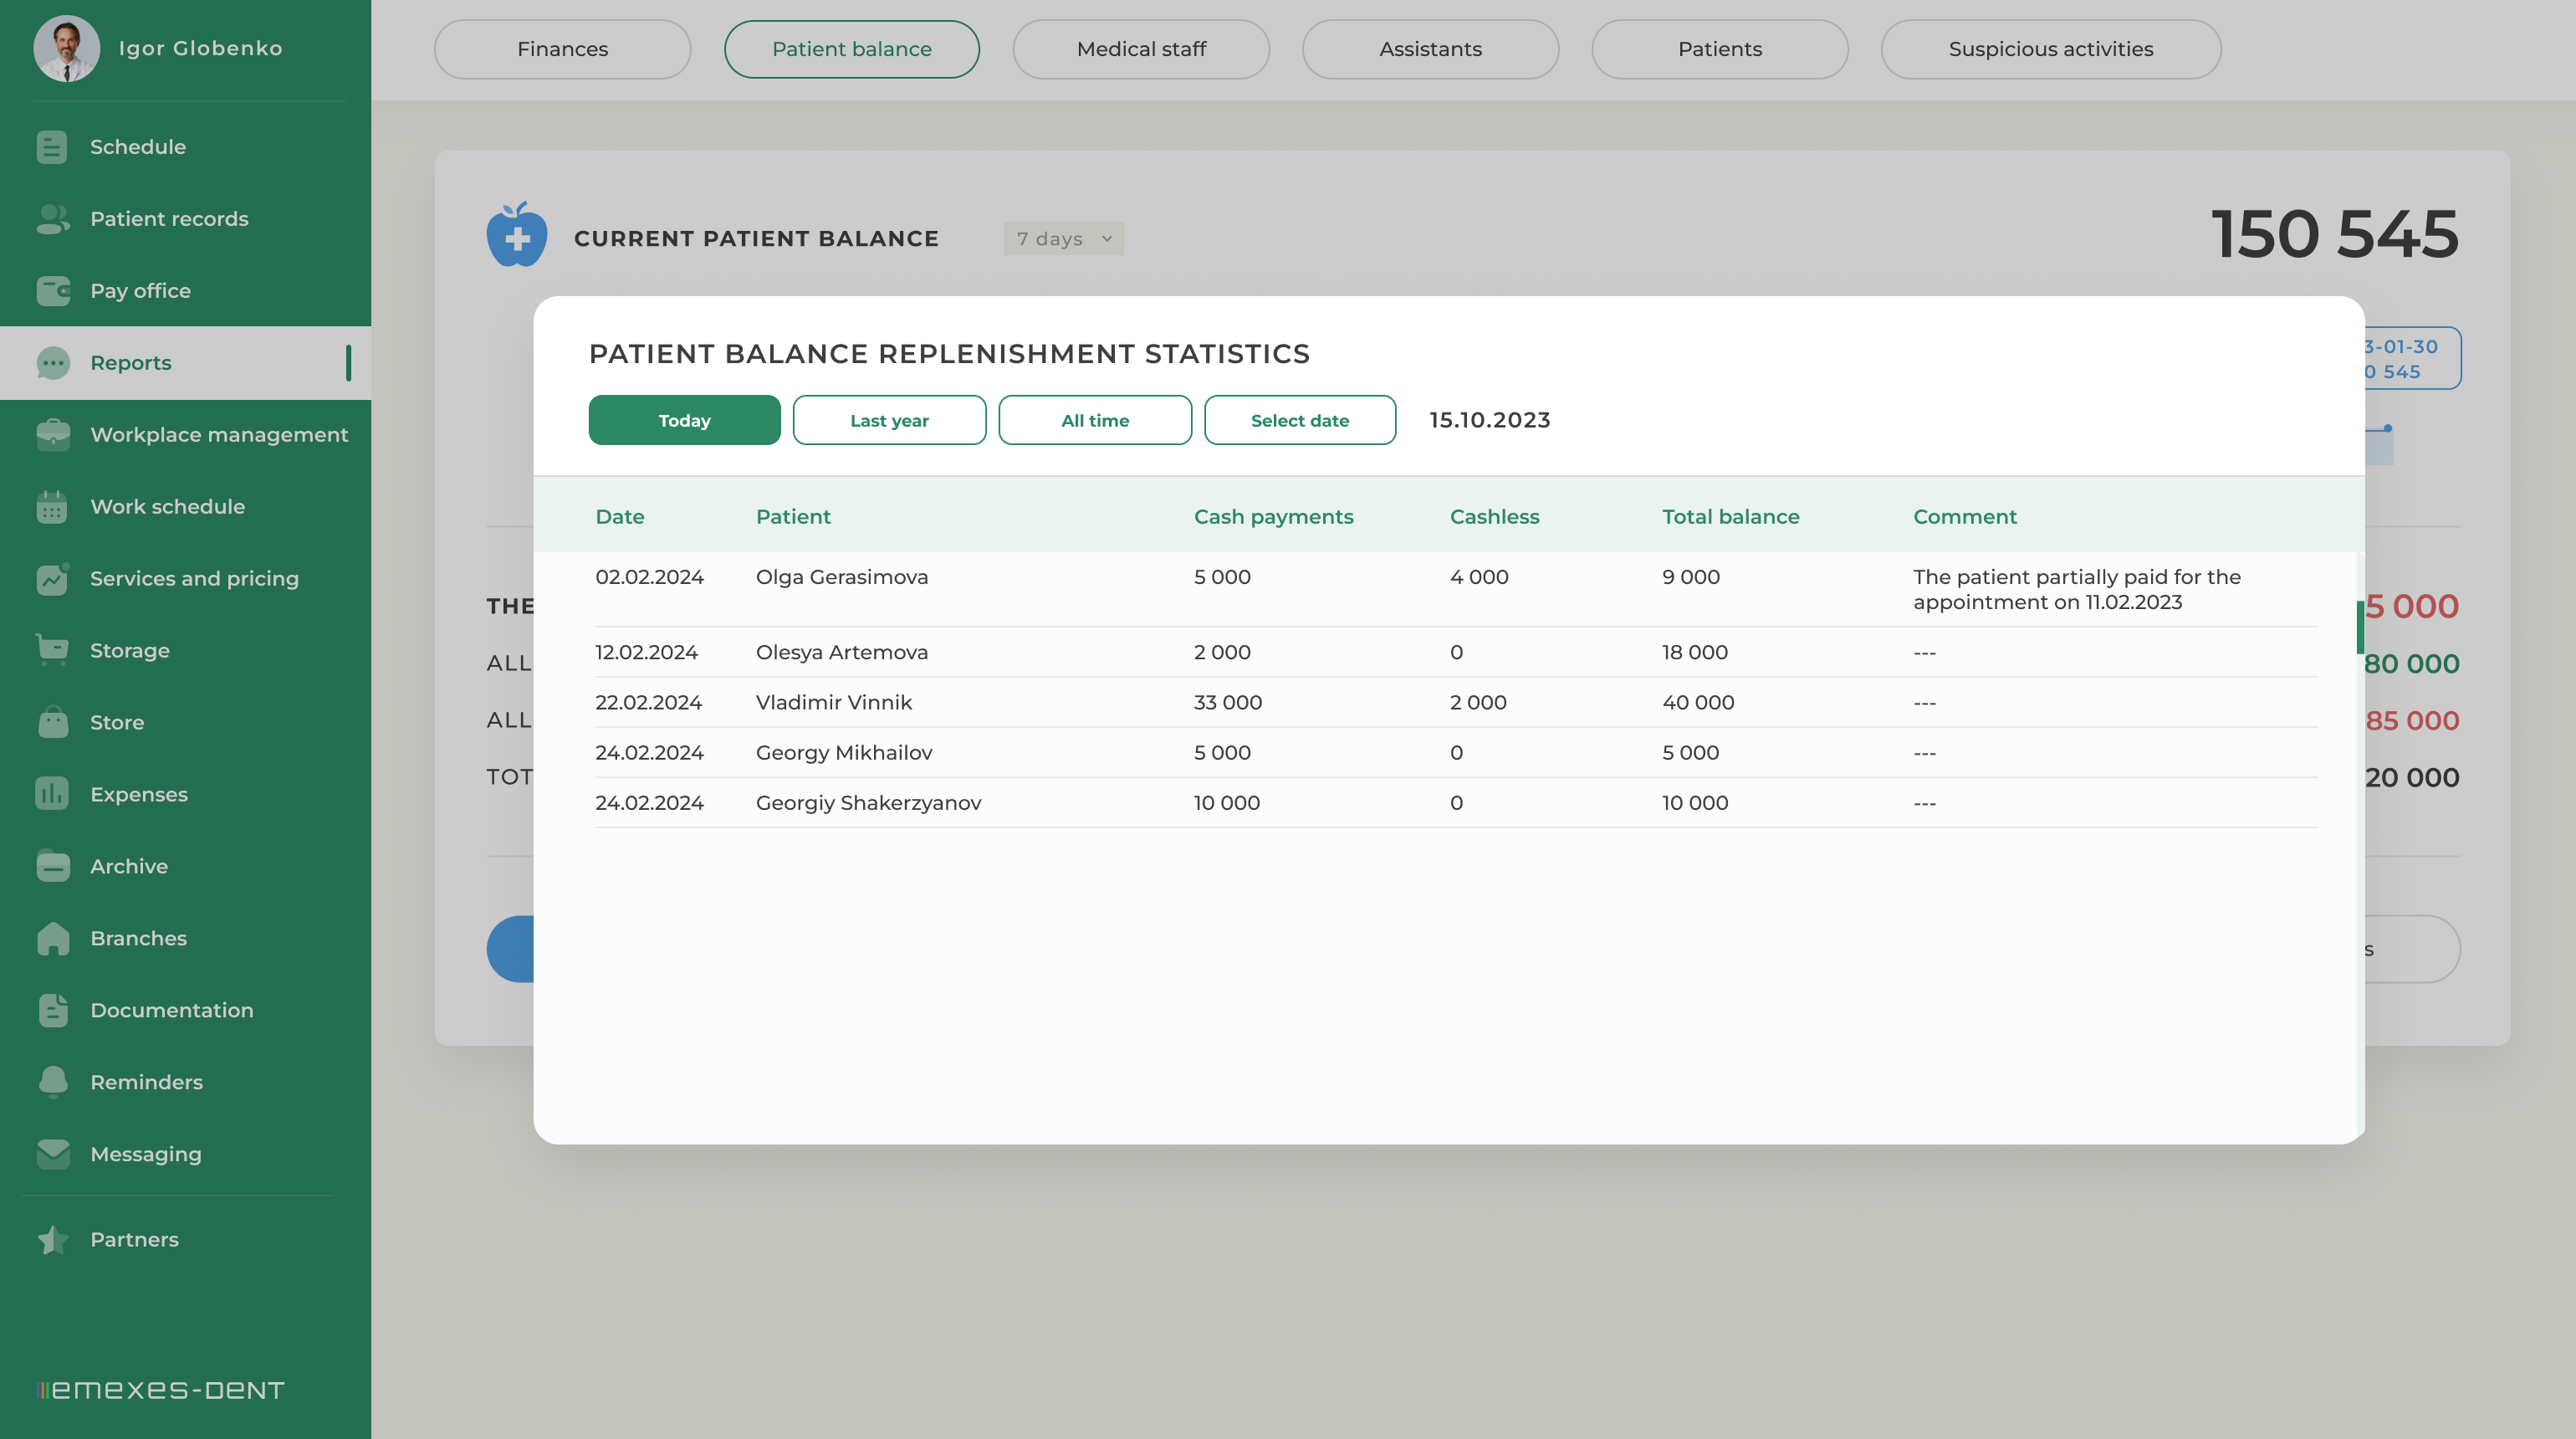
Task: Click Olga Gerasimova's partial payment comment
Action: pyautogui.click(x=2077, y=589)
